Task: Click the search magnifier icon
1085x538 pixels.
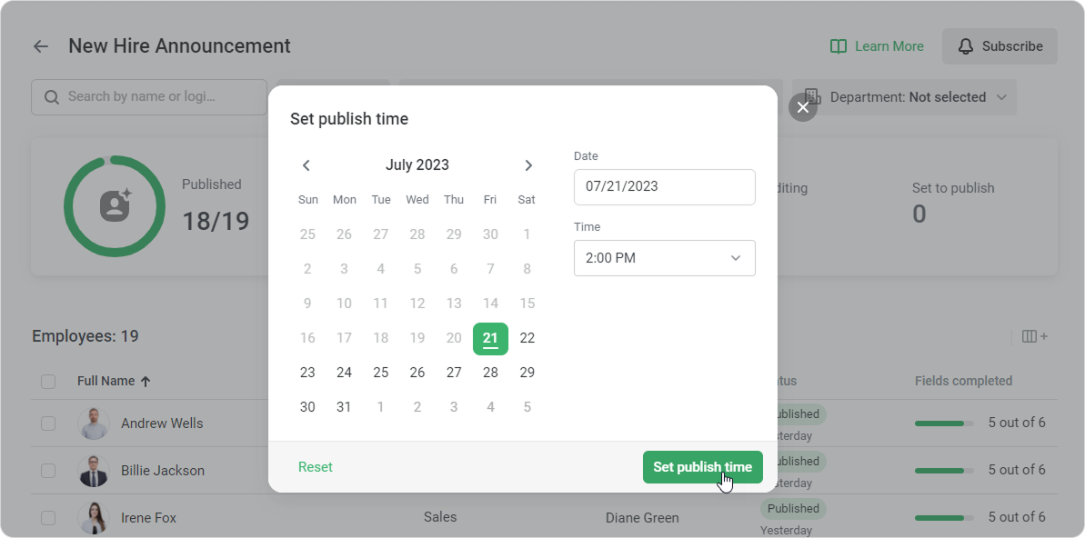Action: click(x=52, y=97)
